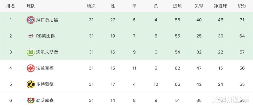Click the Bayer Leverkusen club logo
Screen dimensions: 253x108
(x=31, y=100)
